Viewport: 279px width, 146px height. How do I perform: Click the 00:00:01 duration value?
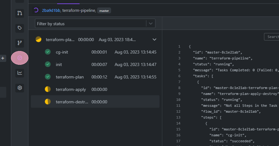(99, 52)
